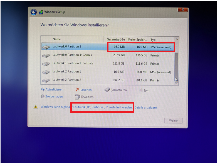
Task: Click drive icon of Laufwerk 0 Partition 3
Action: click(46, 47)
